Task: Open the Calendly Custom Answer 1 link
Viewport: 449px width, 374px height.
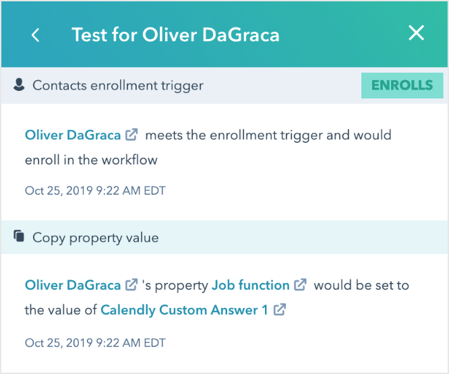Action: click(x=184, y=310)
